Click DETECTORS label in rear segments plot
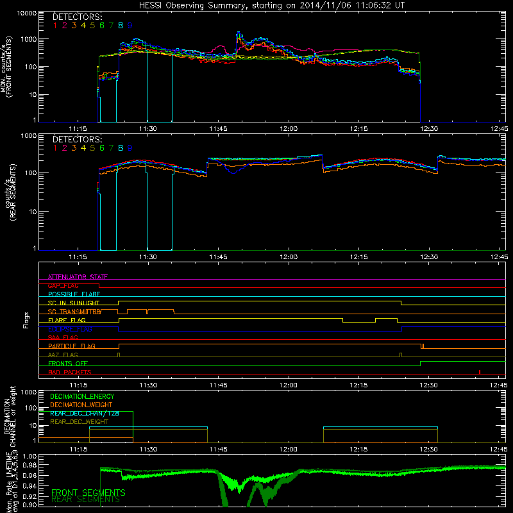This screenshot has height=513, width=513. 77,139
